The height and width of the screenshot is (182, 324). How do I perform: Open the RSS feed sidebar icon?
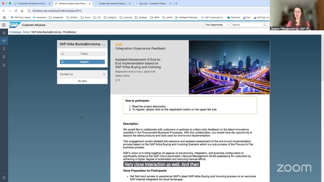(4, 65)
